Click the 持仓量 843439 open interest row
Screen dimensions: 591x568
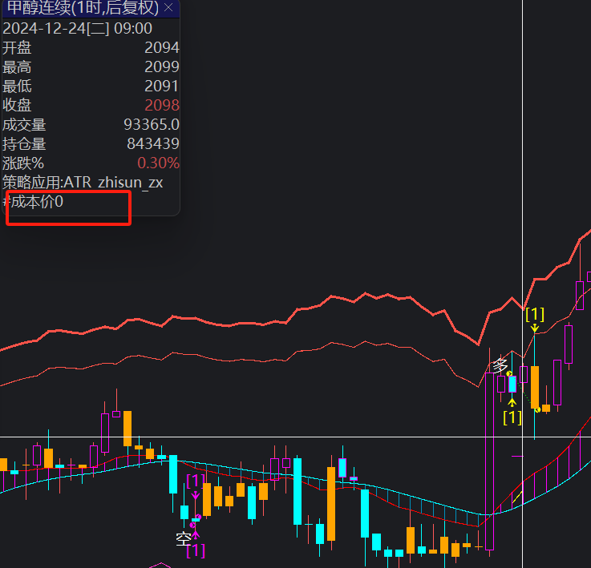click(x=90, y=144)
